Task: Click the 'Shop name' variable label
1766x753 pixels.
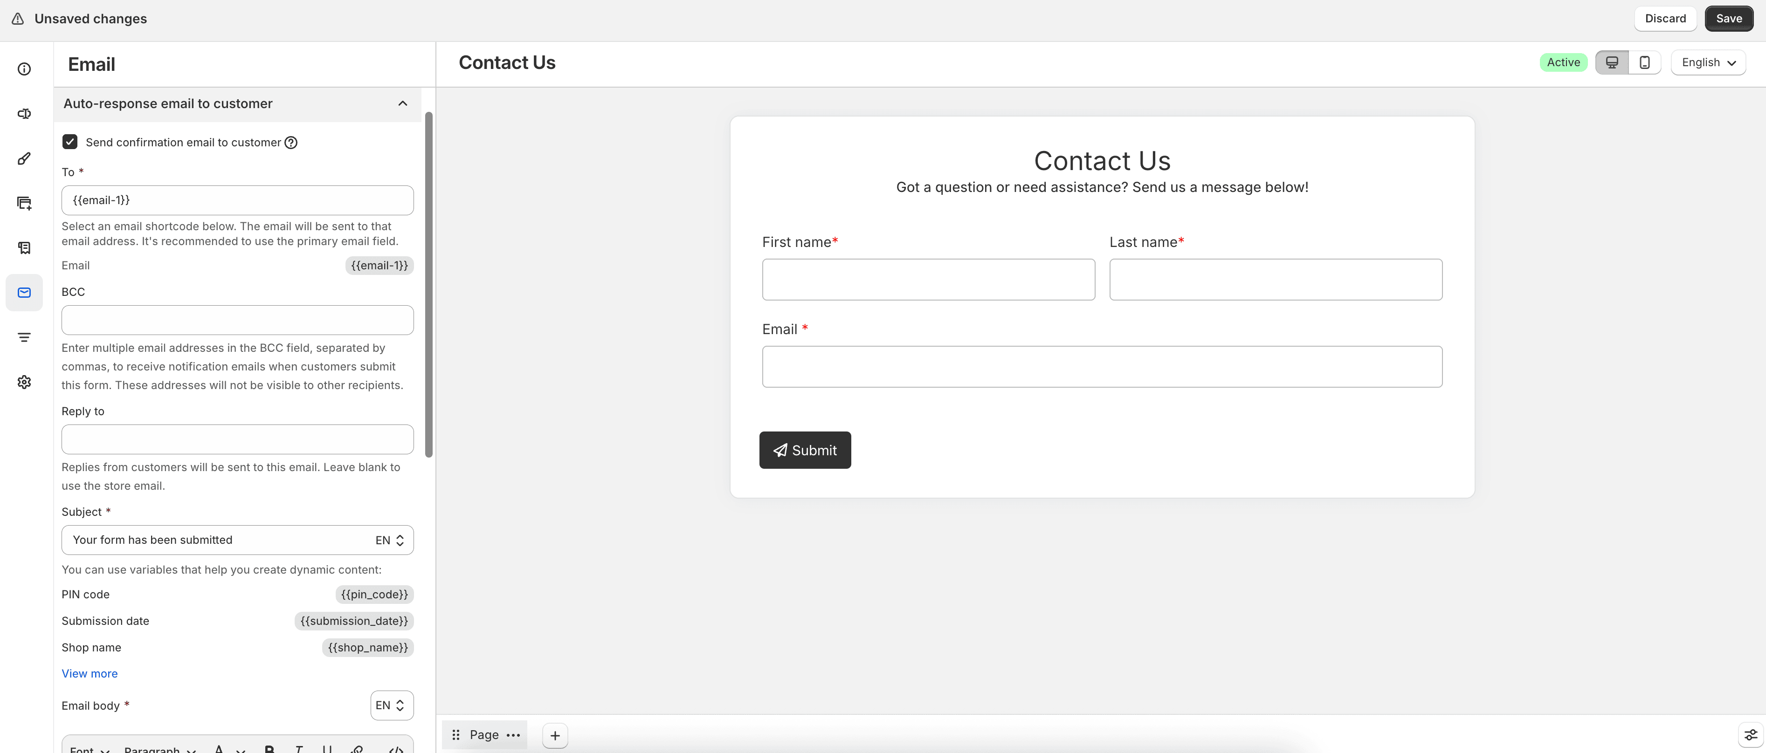Action: point(91,648)
